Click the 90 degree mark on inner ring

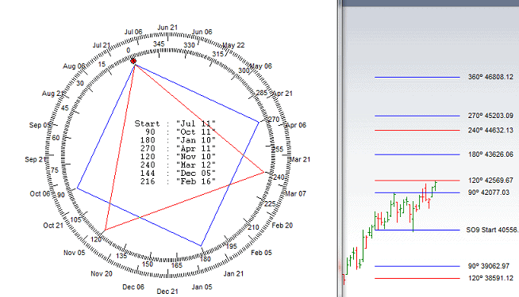(61, 195)
